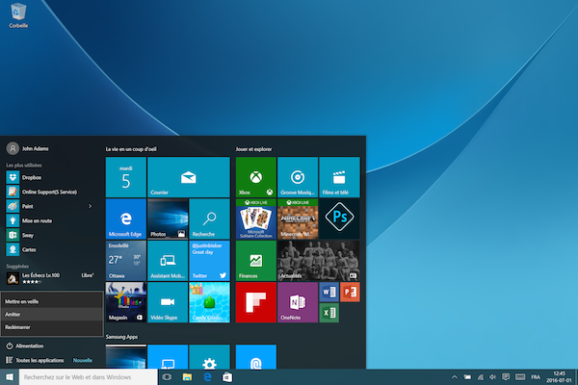578x385 pixels.
Task: Open the Photoshop Express tile
Action: (339, 218)
